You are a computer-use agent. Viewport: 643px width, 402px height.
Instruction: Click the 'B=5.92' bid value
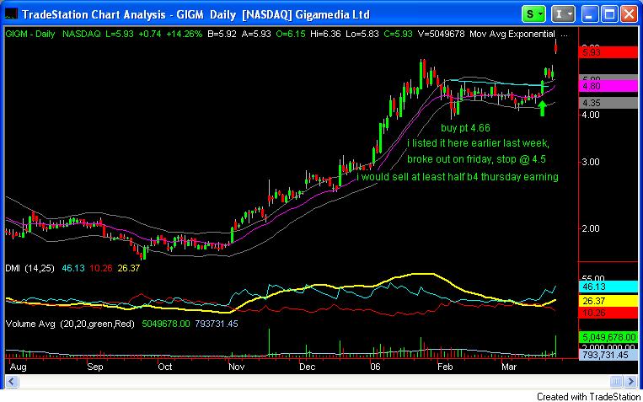click(222, 35)
